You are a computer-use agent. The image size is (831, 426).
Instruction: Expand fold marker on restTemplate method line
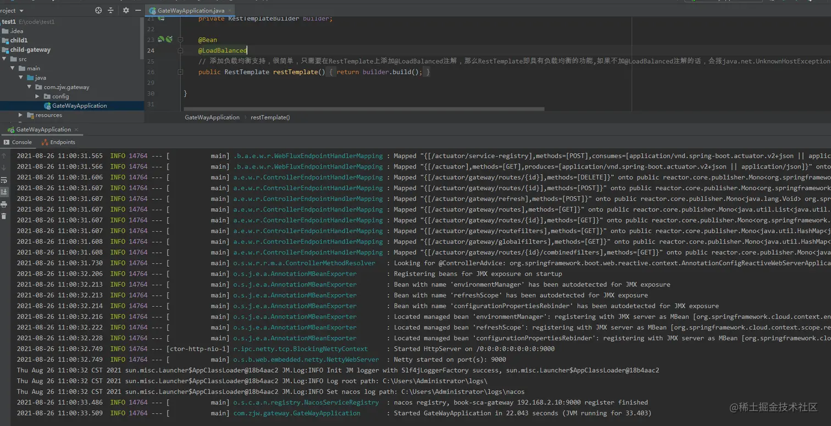(180, 72)
